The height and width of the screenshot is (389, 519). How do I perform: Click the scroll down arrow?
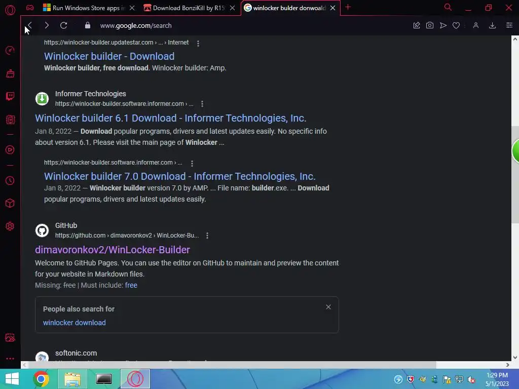515,358
